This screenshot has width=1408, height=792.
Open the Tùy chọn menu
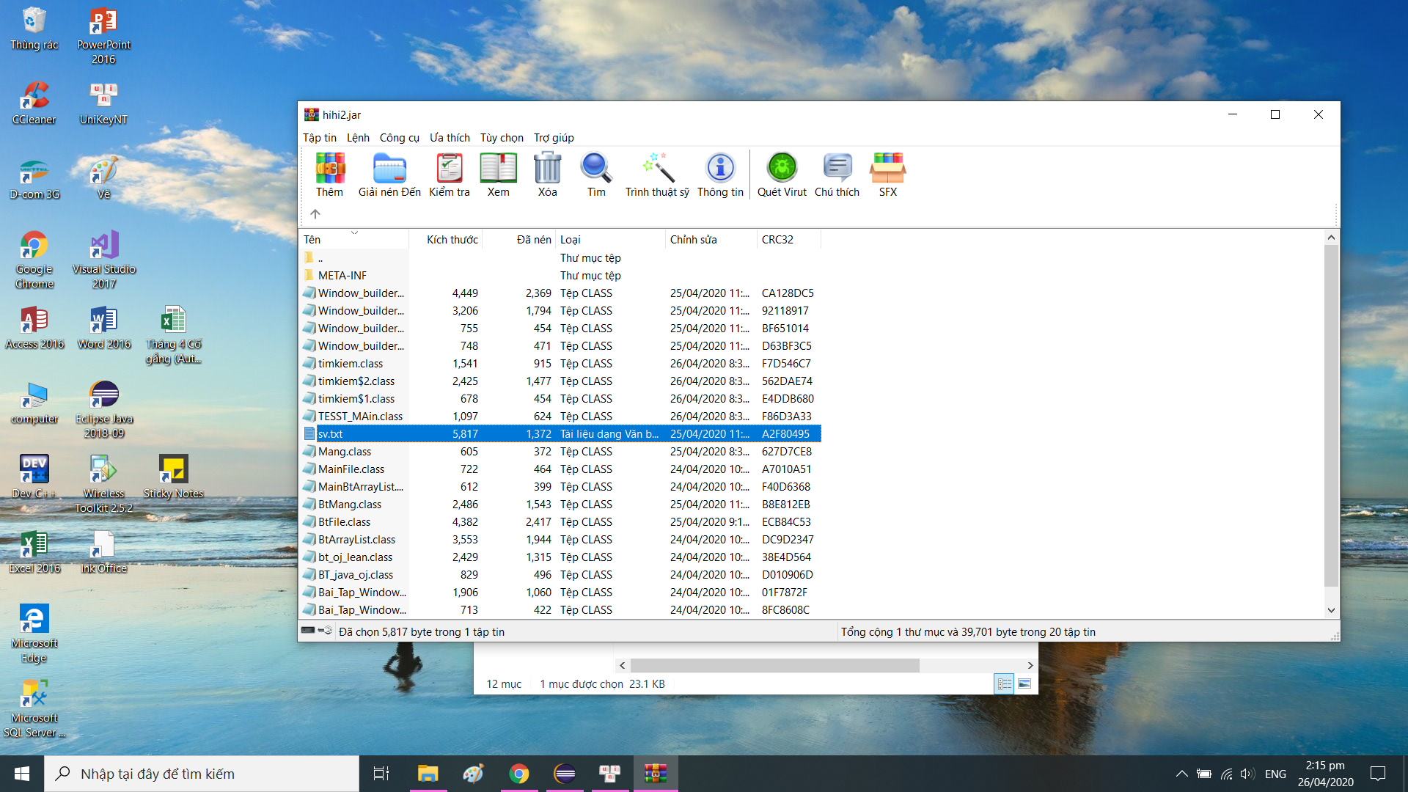point(502,138)
